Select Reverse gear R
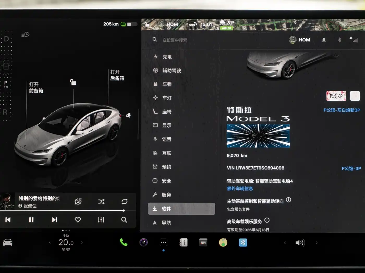365x273 pixels. (5, 112)
